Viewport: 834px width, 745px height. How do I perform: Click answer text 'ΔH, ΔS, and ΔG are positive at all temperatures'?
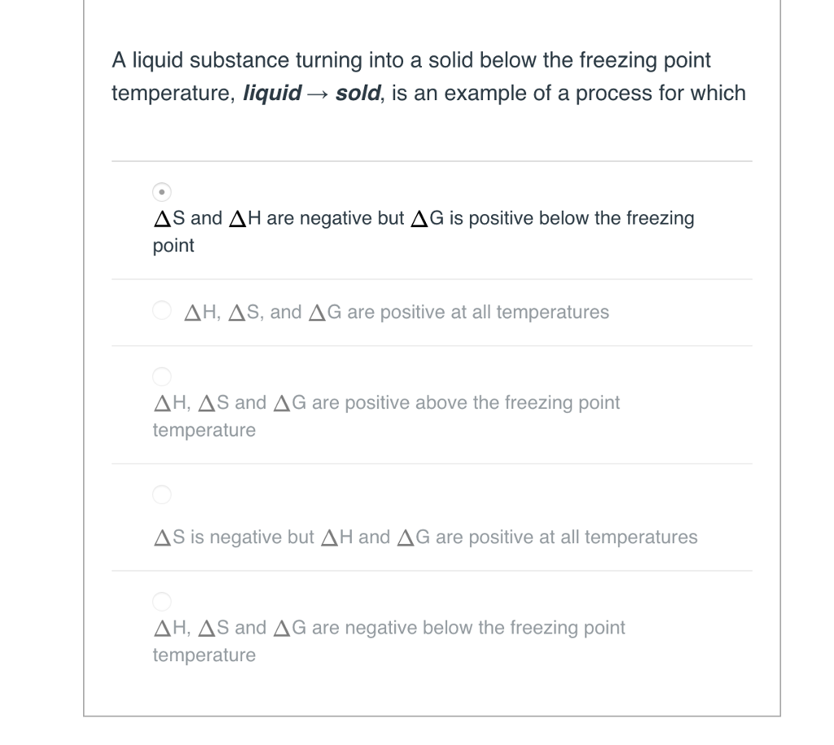(x=397, y=312)
